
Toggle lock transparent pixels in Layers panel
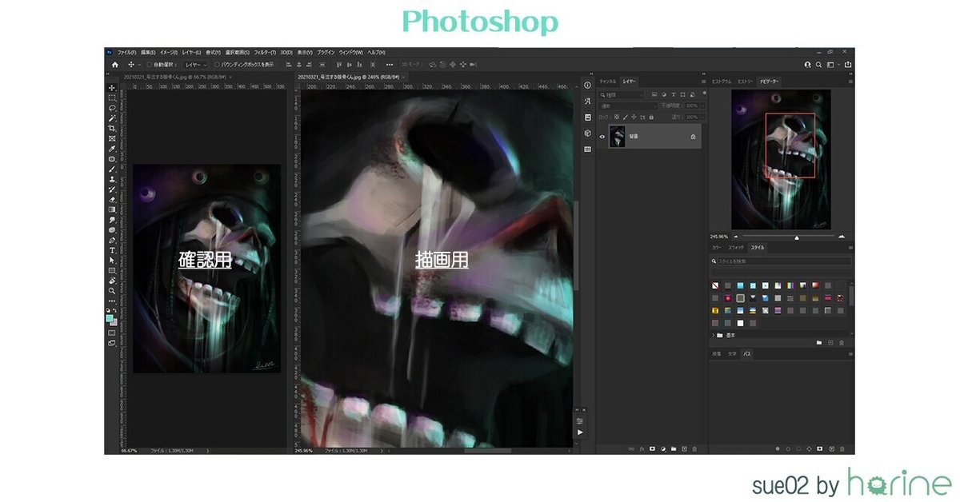coord(617,117)
